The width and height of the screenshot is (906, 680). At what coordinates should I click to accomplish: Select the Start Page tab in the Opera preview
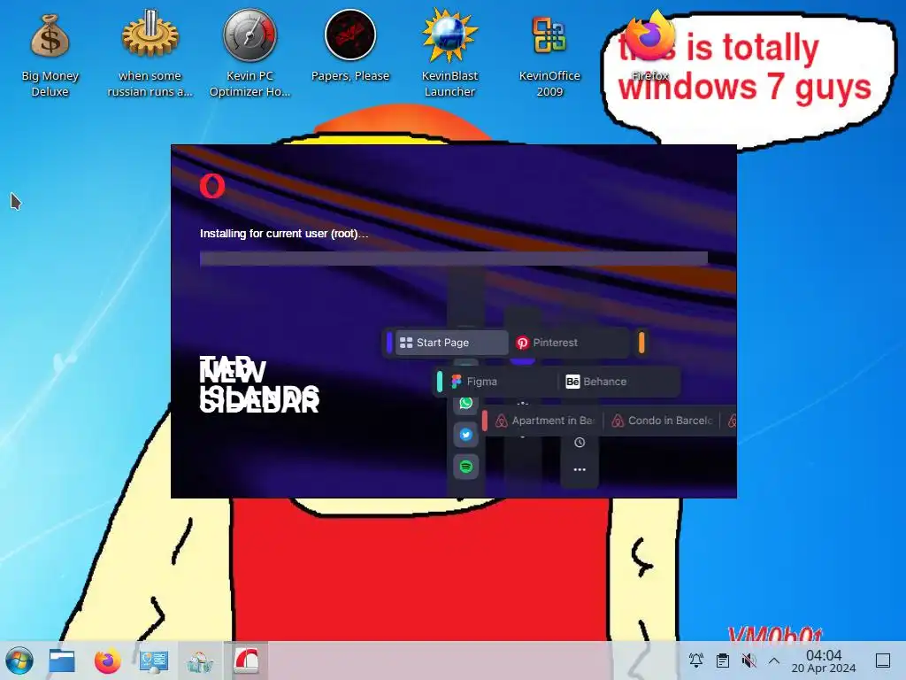[451, 343]
